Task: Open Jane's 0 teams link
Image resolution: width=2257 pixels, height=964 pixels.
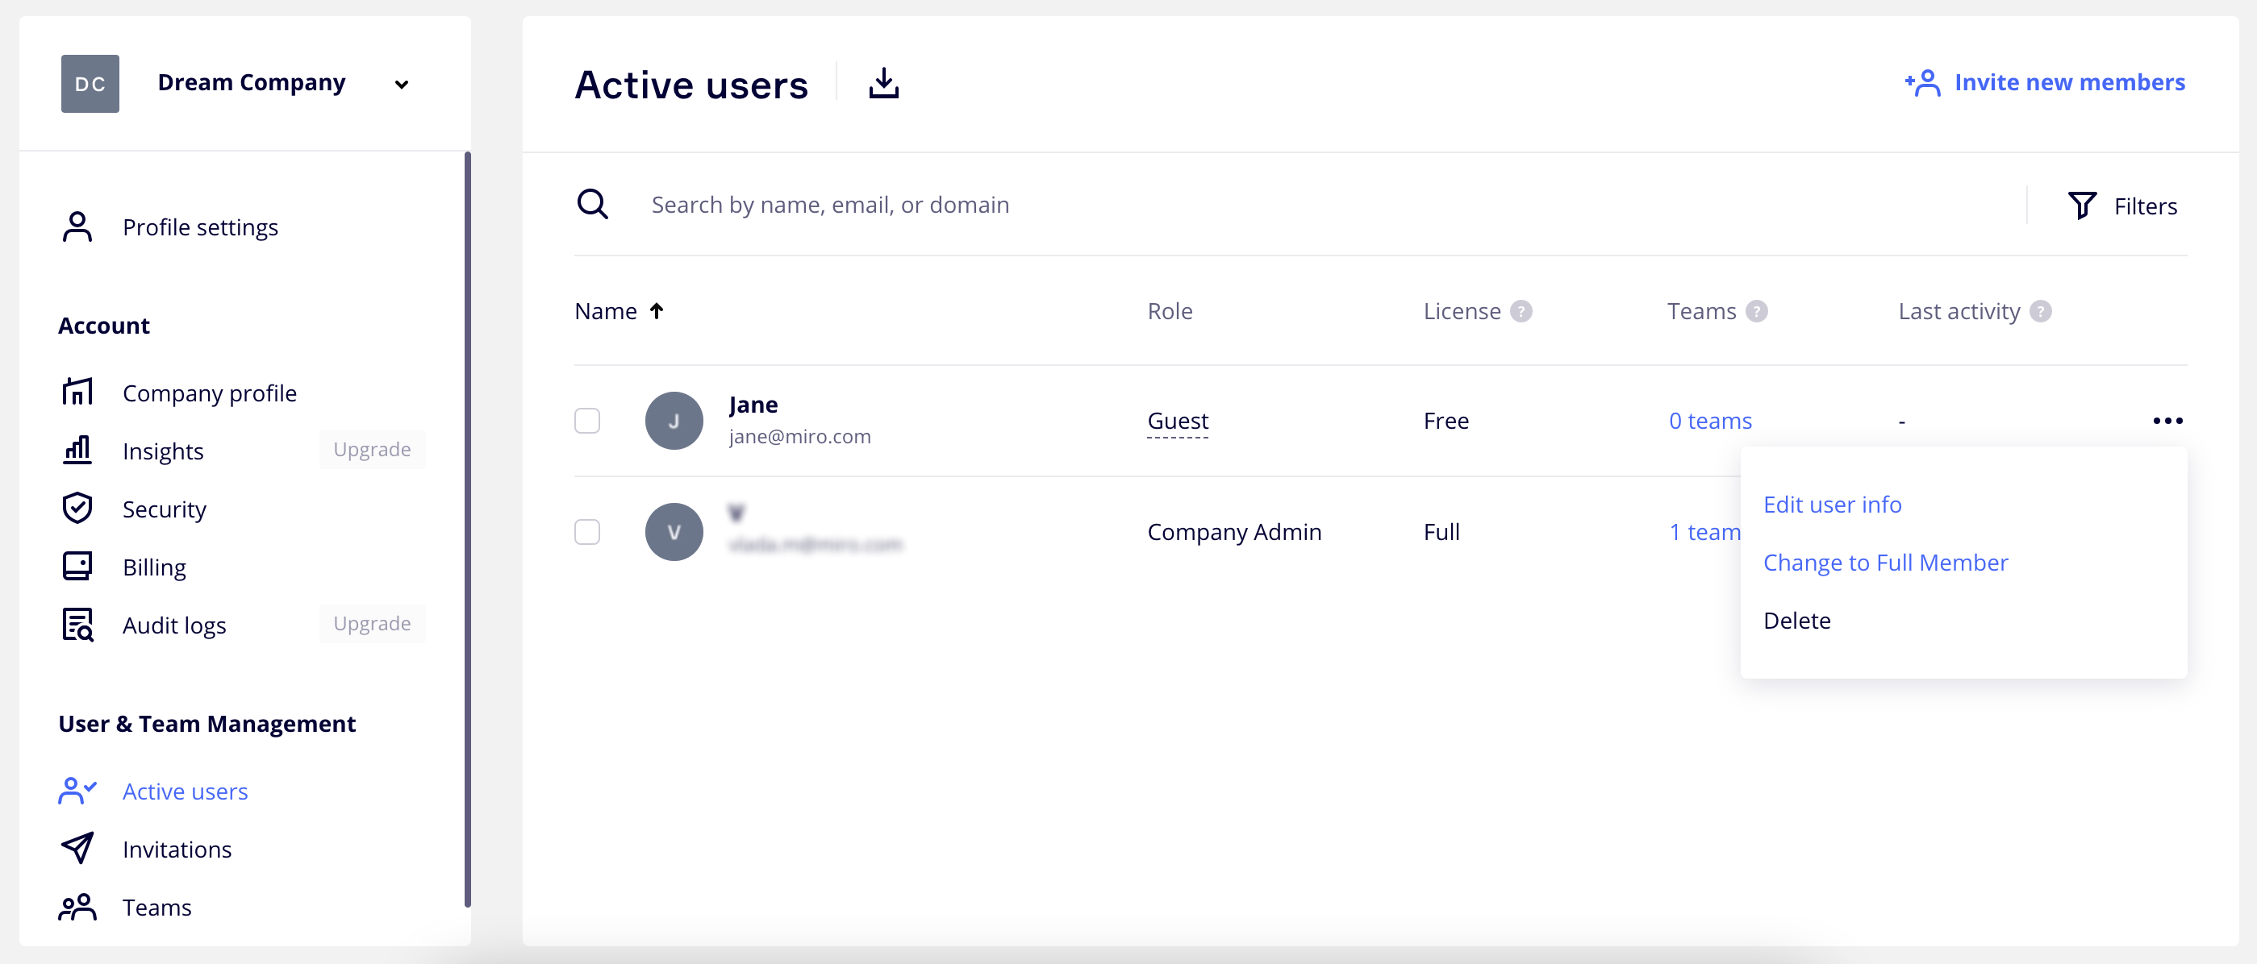Action: pyautogui.click(x=1709, y=422)
